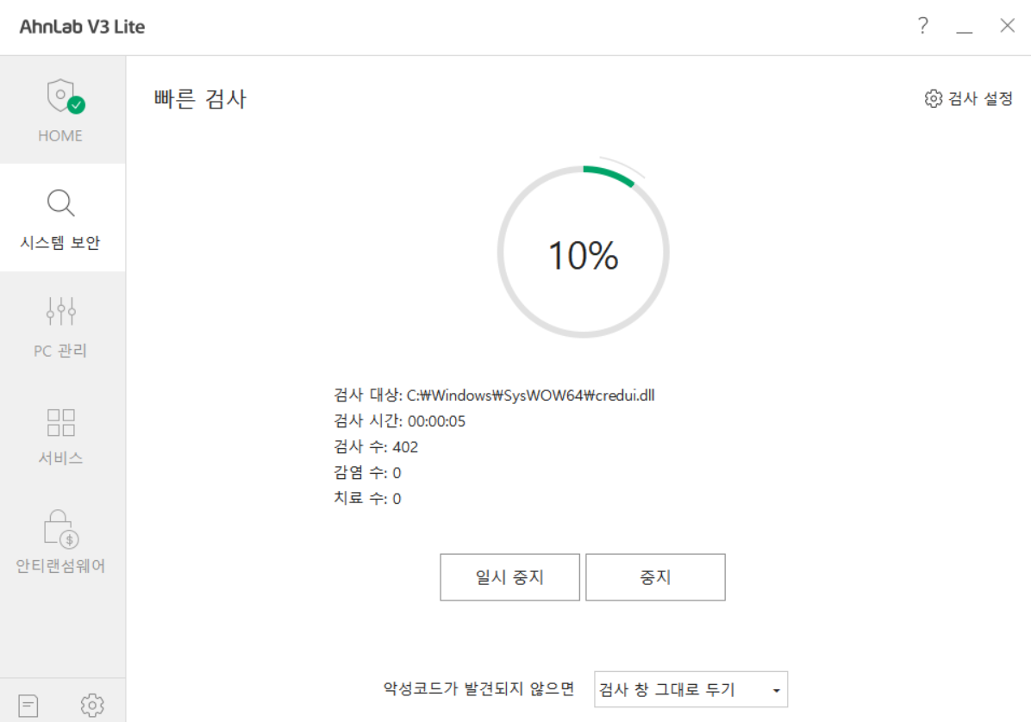Open the 서비스 panel icon
Image resolution: width=1031 pixels, height=722 pixels.
(x=60, y=421)
